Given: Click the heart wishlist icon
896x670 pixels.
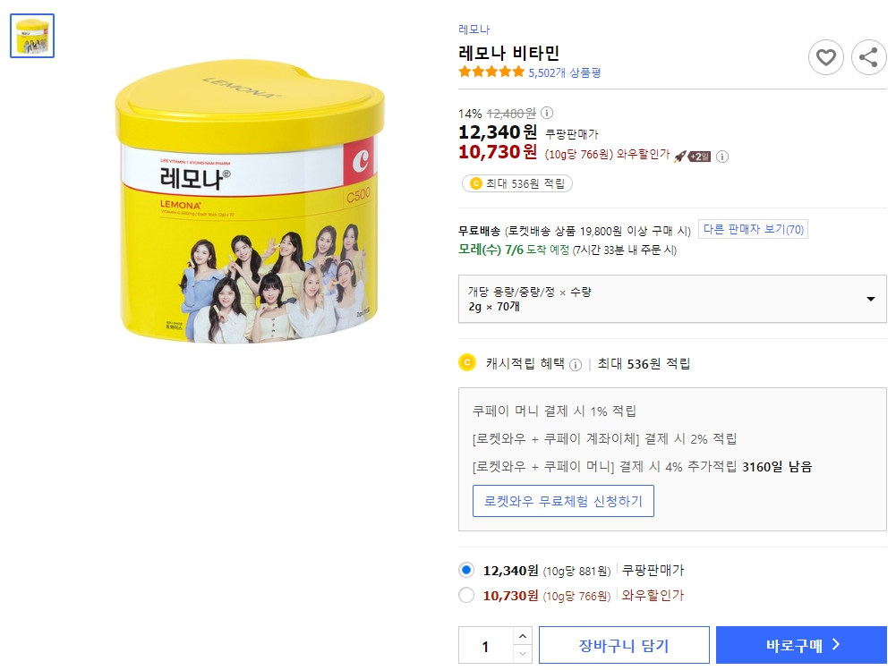Looking at the screenshot, I should click(x=825, y=57).
